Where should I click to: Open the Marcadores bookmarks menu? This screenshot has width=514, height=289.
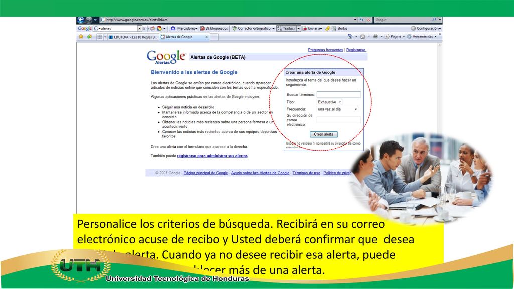[184, 28]
